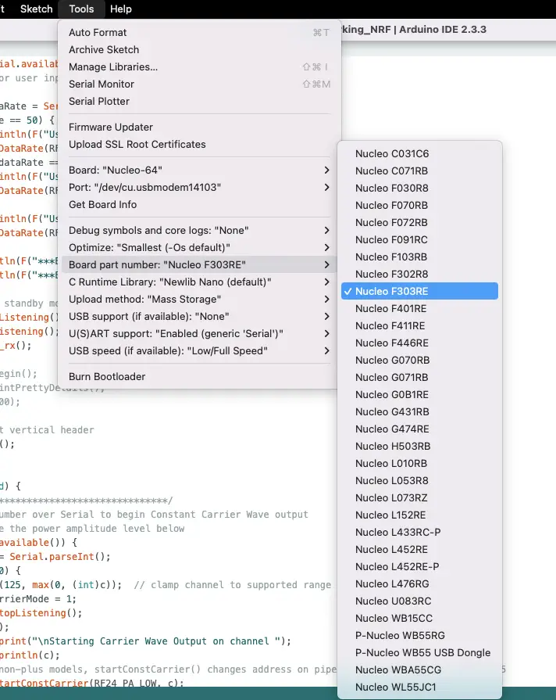Click the Tools menu in menu bar
Screen dimensions: 556x700
click(81, 9)
